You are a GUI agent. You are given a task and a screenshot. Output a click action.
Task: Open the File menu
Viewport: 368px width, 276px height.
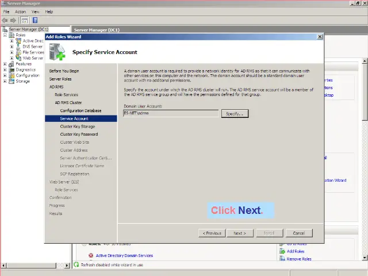pos(6,11)
